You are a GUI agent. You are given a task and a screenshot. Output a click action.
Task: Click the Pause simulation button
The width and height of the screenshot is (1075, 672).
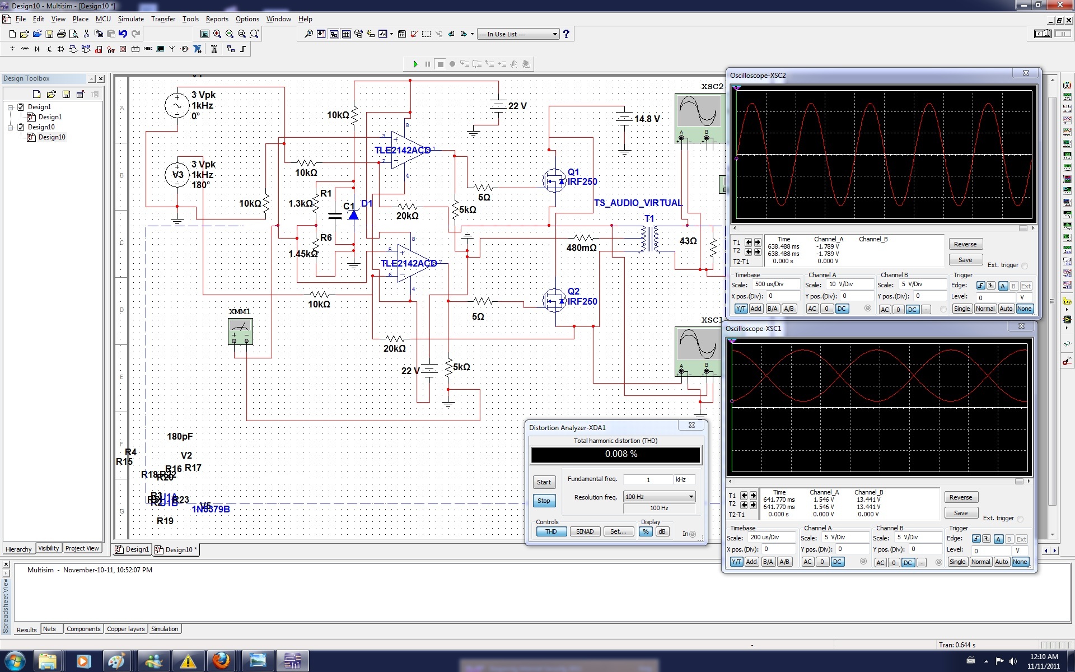428,64
